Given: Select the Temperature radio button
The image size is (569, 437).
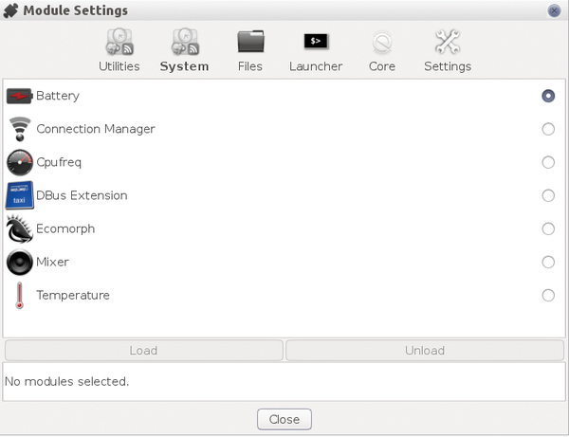Looking at the screenshot, I should pyautogui.click(x=548, y=295).
